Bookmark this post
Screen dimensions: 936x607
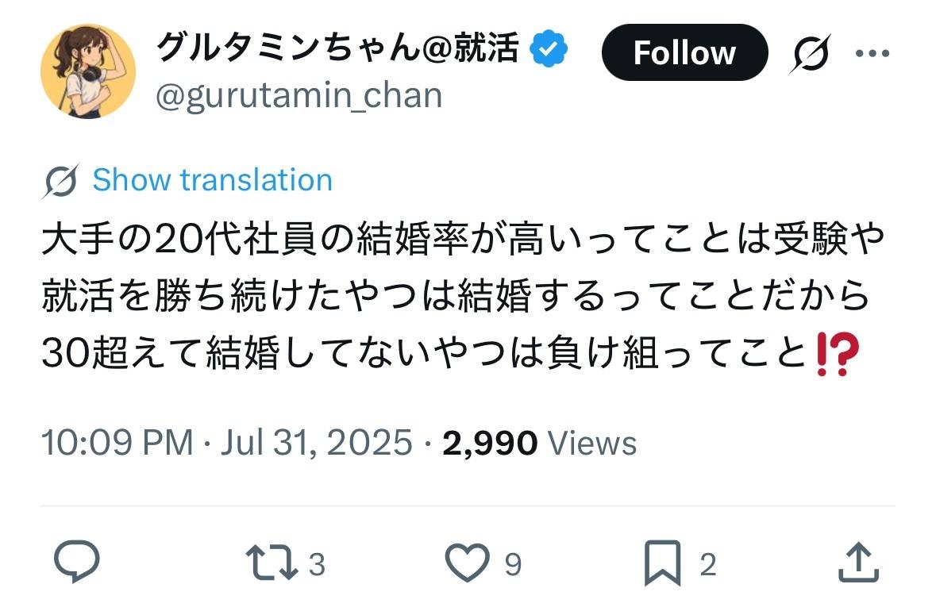point(662,563)
